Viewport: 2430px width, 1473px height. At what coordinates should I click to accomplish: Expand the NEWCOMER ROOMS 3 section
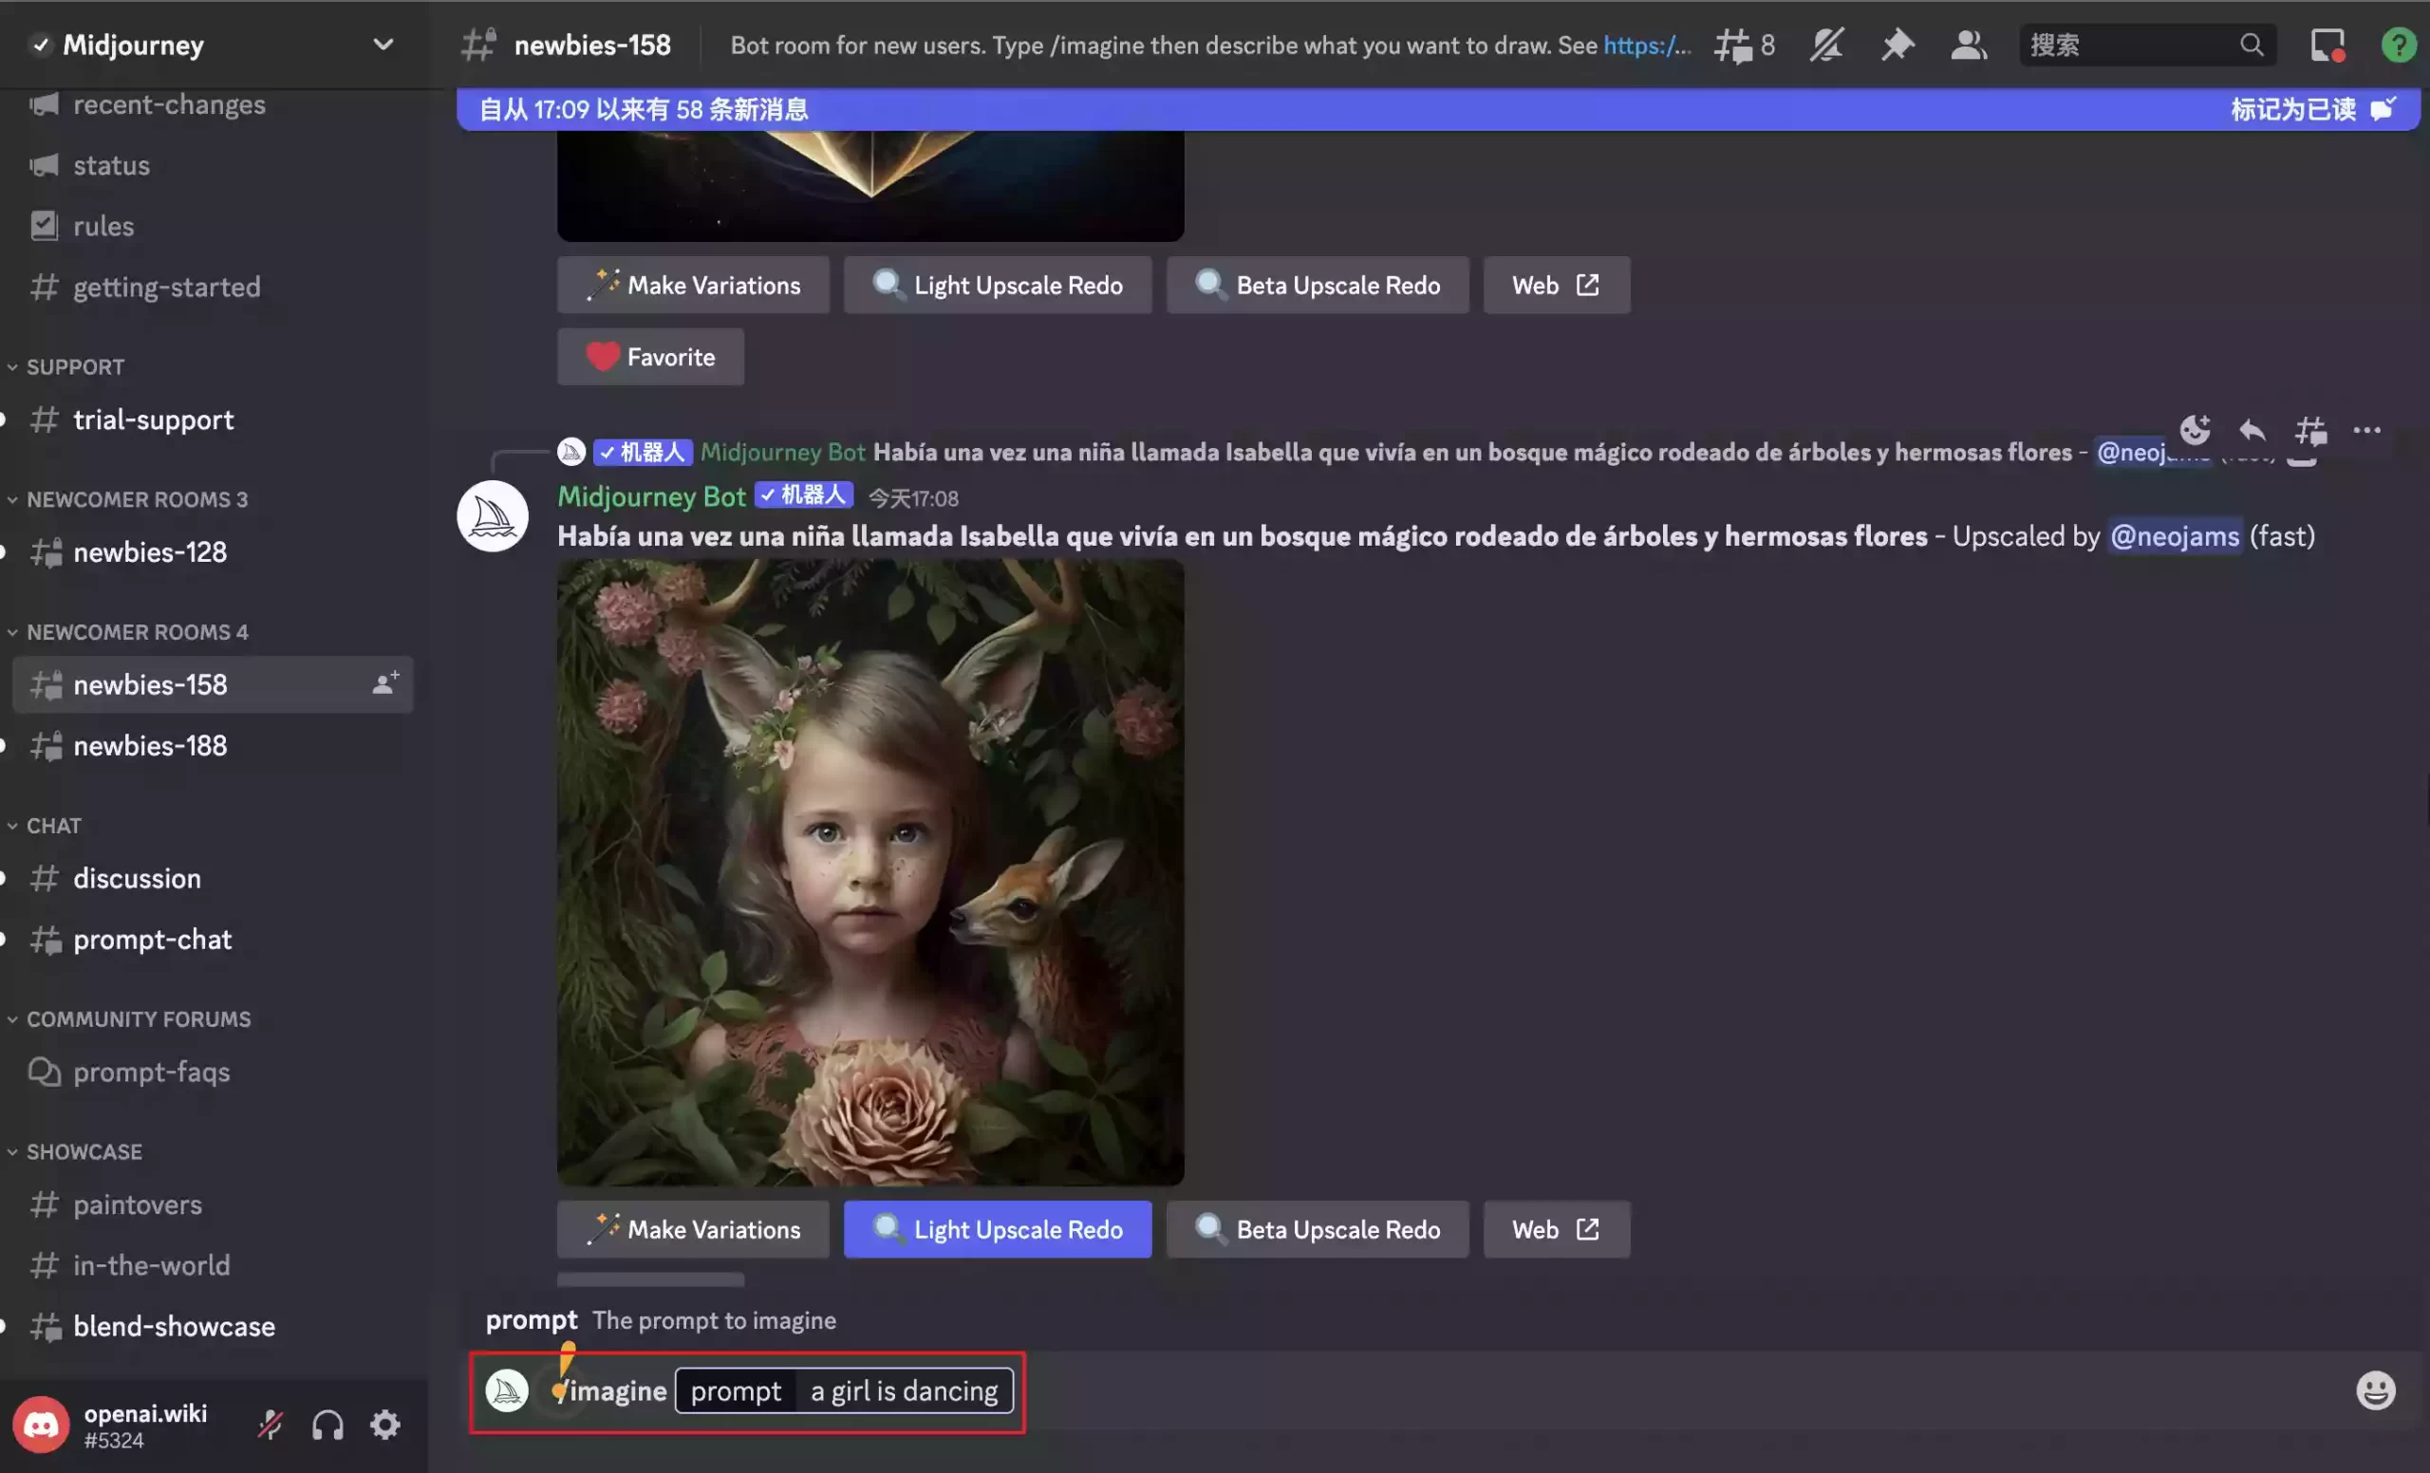coord(137,498)
